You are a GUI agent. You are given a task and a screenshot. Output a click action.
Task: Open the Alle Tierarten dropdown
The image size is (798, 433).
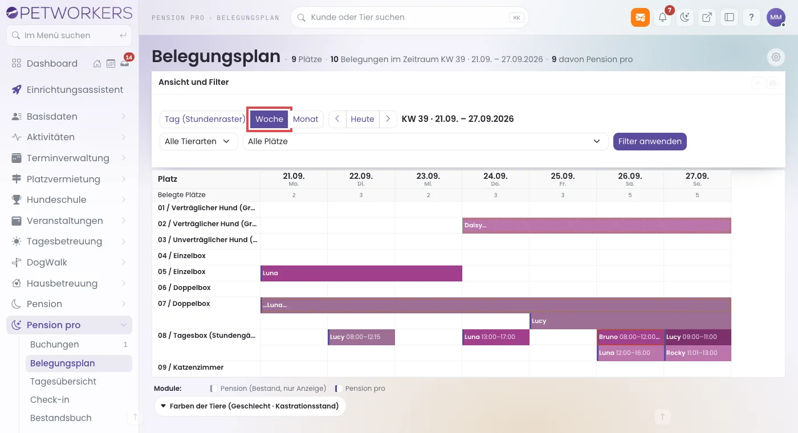(199, 141)
